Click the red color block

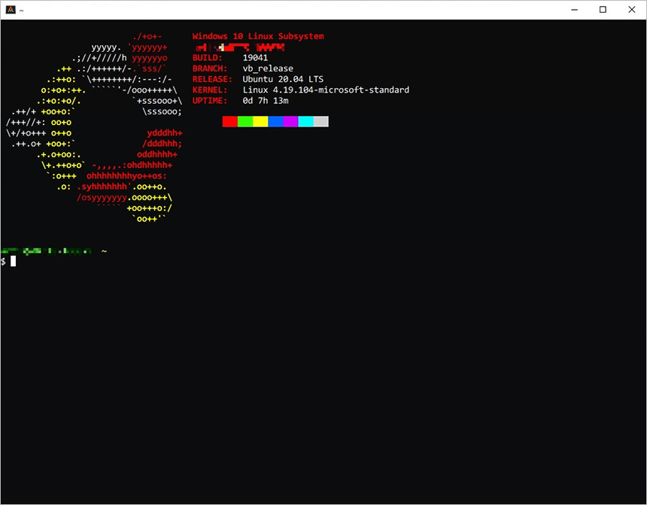(x=229, y=121)
